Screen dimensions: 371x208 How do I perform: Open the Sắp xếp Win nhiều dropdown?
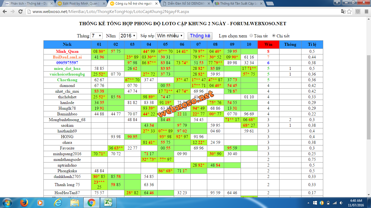(x=170, y=36)
